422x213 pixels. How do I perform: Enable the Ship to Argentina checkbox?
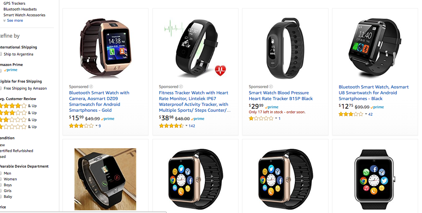point(1,54)
